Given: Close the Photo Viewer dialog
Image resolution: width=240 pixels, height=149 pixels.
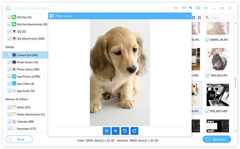Looking at the screenshot, I should [188, 16].
